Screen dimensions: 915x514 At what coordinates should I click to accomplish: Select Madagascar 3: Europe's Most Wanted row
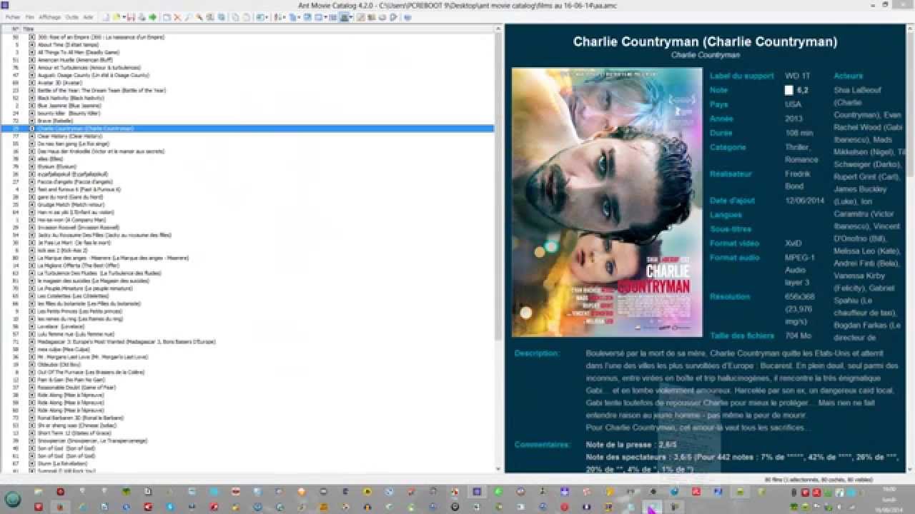coord(247,341)
